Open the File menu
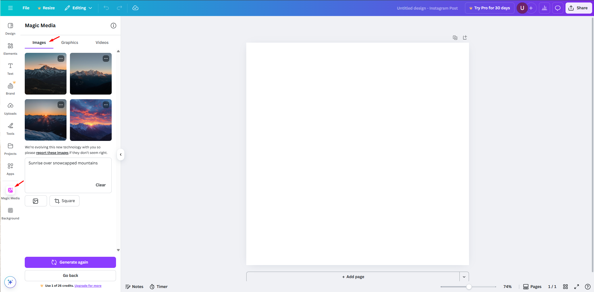This screenshot has height=292, width=594. (x=26, y=8)
